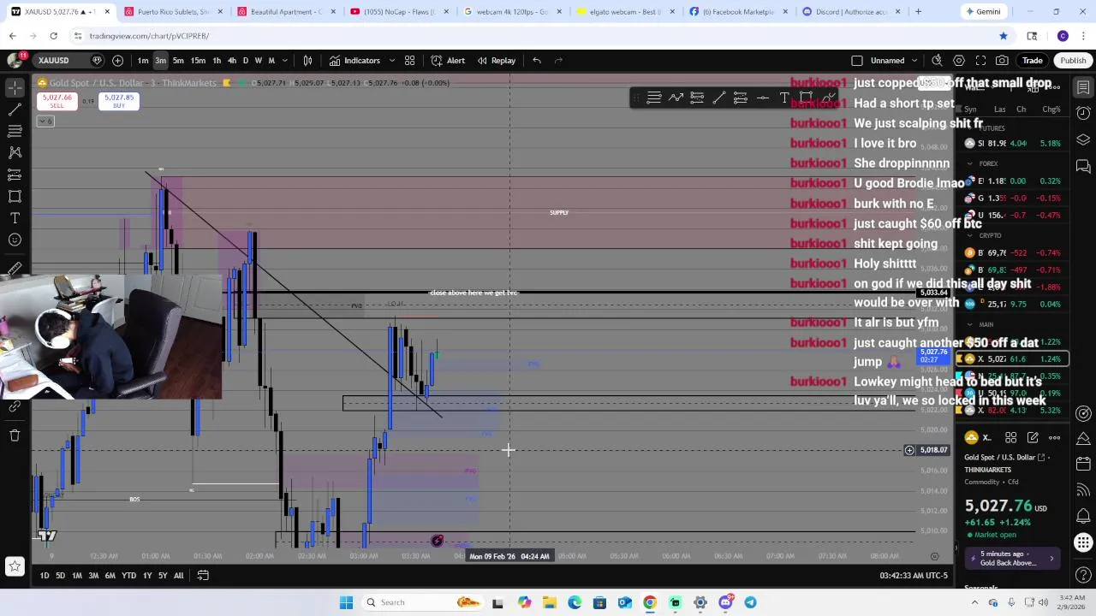Viewport: 1096px width, 616px height.
Task: Click the BUY 5,027.85 price button
Action: pos(119,101)
